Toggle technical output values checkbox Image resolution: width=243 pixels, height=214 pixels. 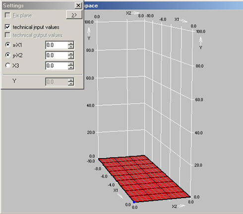coord(7,35)
